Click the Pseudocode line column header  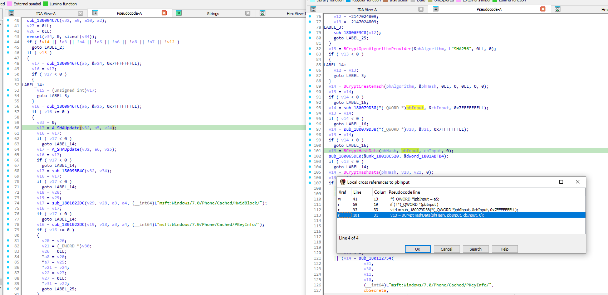404,192
